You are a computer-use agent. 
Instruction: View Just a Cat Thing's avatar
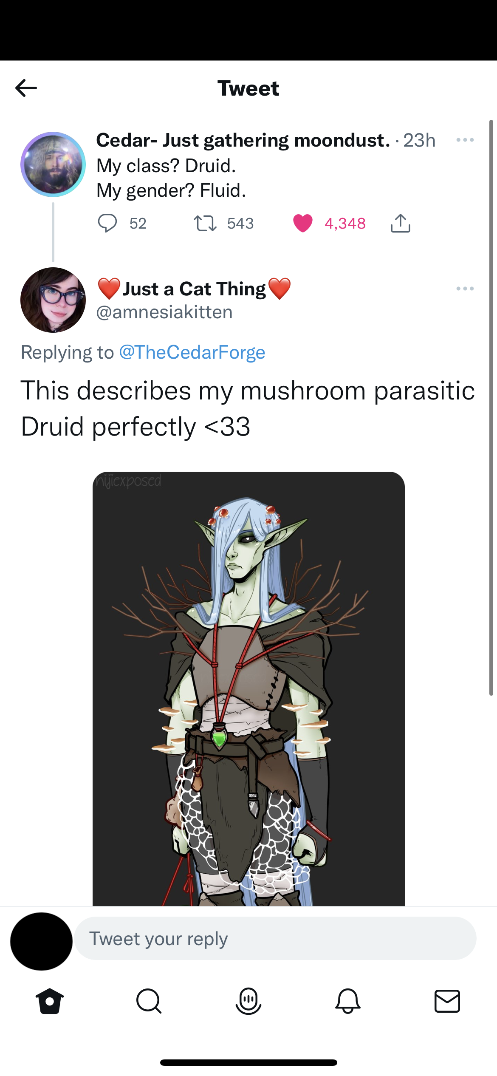[53, 300]
